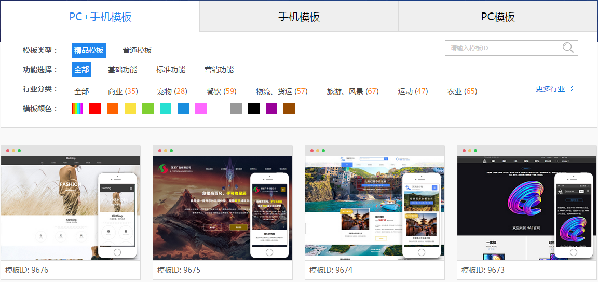Filter by 基础功能
The image size is (598, 282).
click(123, 70)
